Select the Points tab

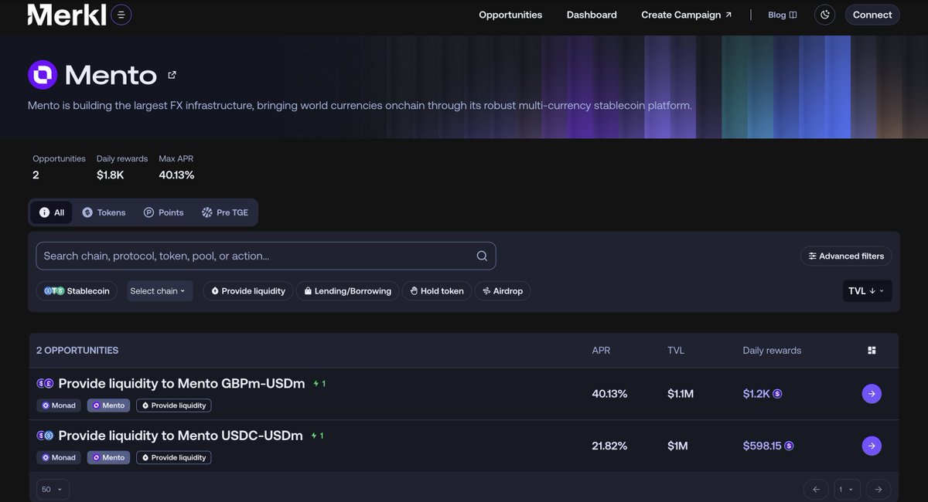click(164, 212)
